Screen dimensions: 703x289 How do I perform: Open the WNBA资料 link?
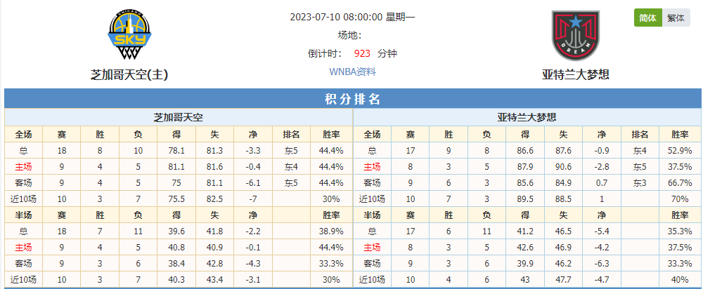[x=352, y=72]
